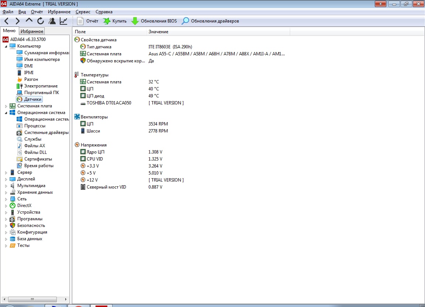Select the Программы tree item
The image size is (425, 307).
click(26, 219)
